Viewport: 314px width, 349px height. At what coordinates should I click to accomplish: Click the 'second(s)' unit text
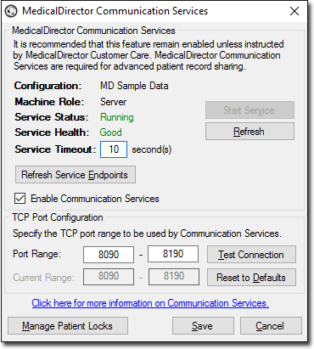point(152,149)
